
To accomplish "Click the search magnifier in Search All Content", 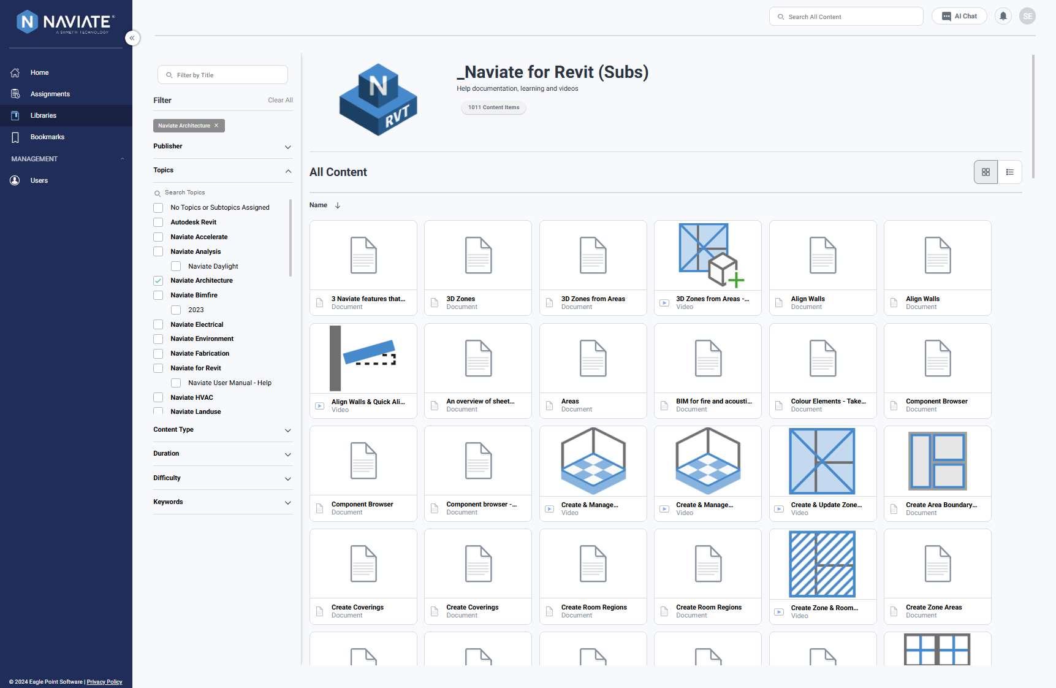I will pyautogui.click(x=781, y=17).
